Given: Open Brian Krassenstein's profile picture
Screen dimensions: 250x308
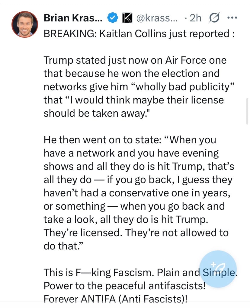Looking at the screenshot, I should [x=25, y=24].
